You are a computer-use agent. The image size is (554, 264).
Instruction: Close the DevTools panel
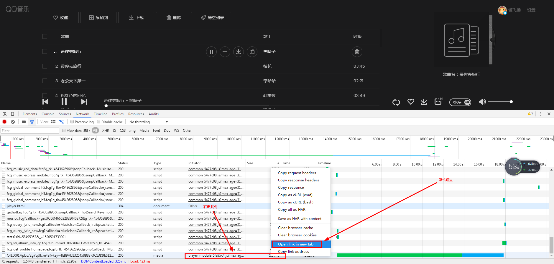[x=549, y=114]
